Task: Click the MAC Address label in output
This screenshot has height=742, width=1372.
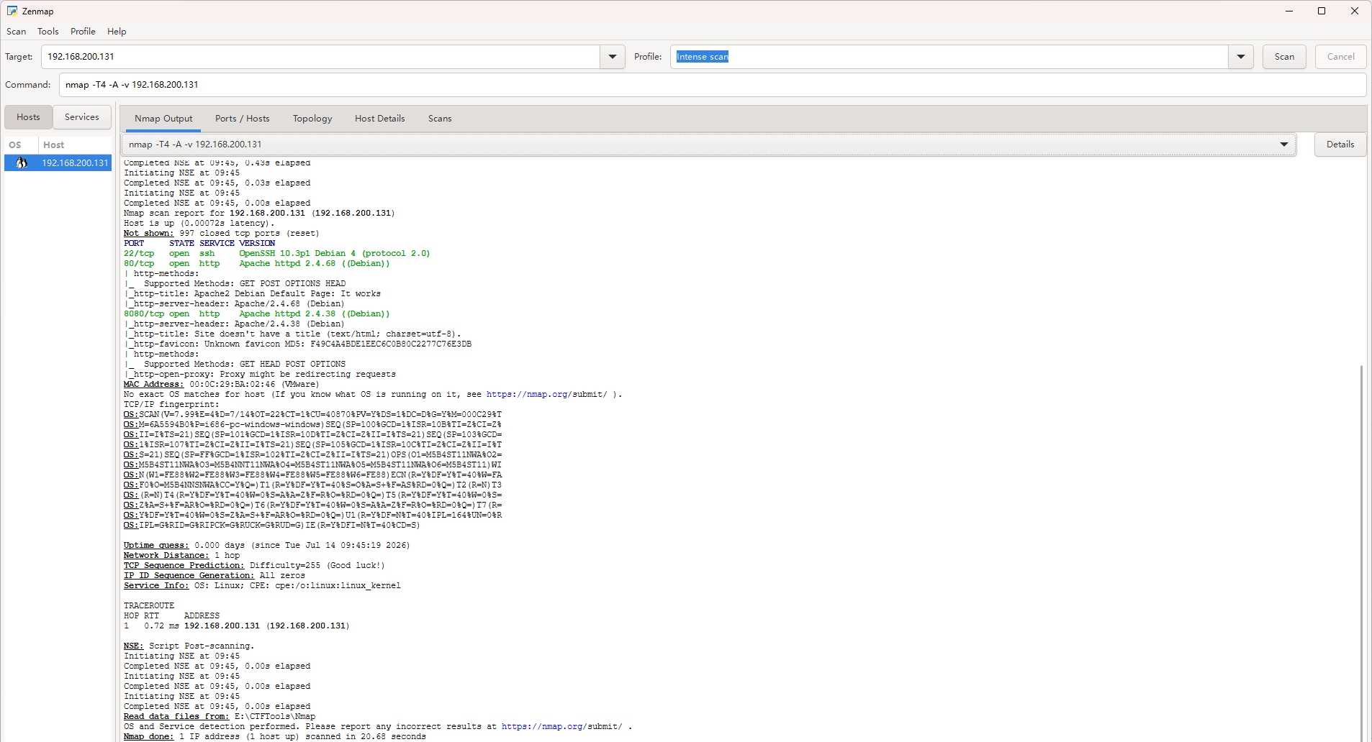Action: pos(153,385)
